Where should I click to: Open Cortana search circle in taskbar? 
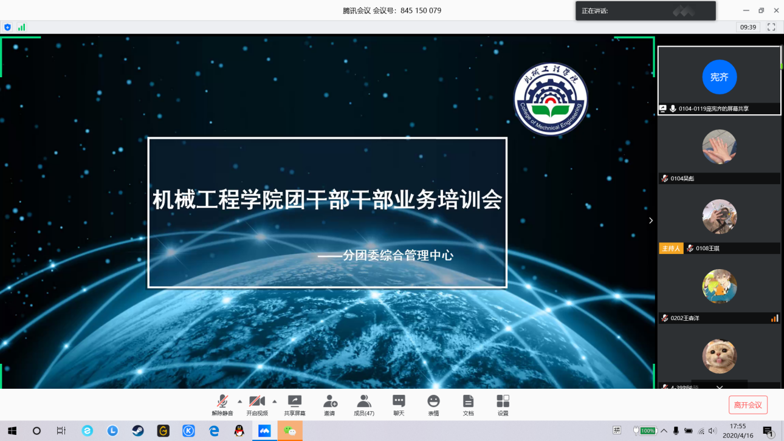click(x=36, y=431)
